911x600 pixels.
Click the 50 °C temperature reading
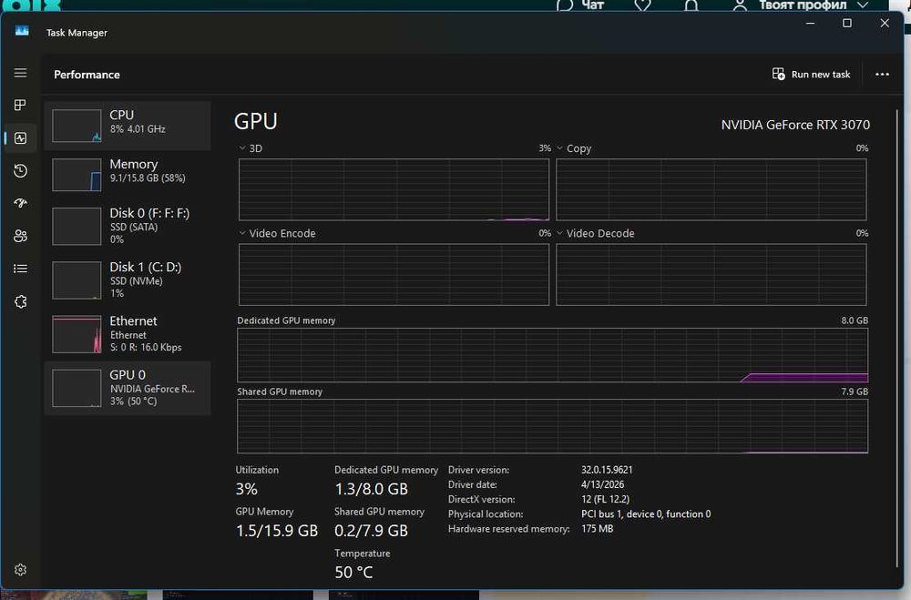click(353, 572)
